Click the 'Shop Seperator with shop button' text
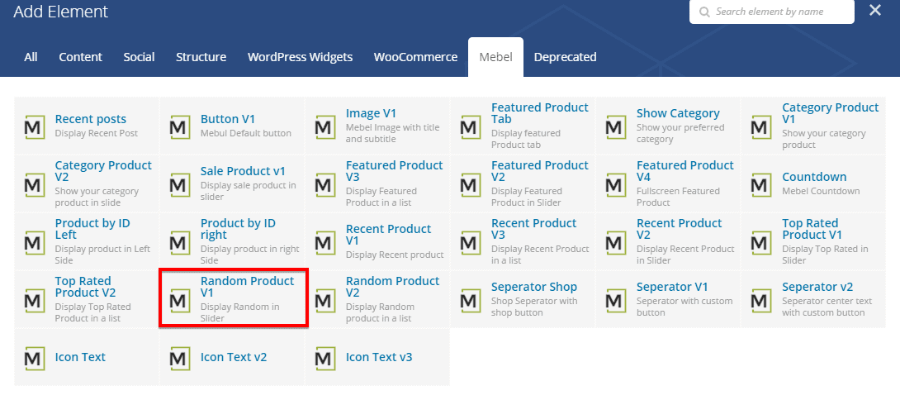900x400 pixels. [x=534, y=307]
